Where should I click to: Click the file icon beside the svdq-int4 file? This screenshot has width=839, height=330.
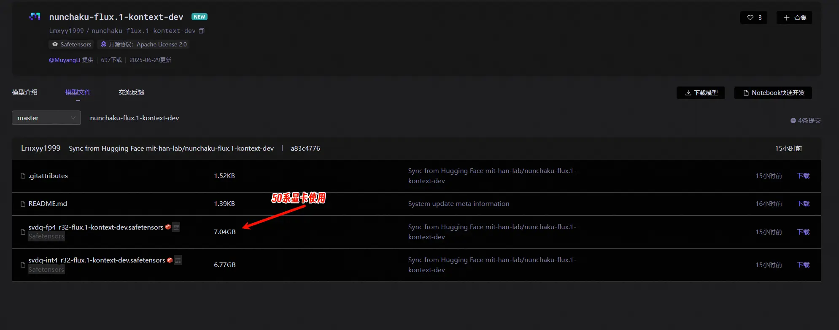click(23, 265)
